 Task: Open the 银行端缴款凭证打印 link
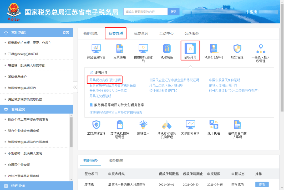(163, 91)
